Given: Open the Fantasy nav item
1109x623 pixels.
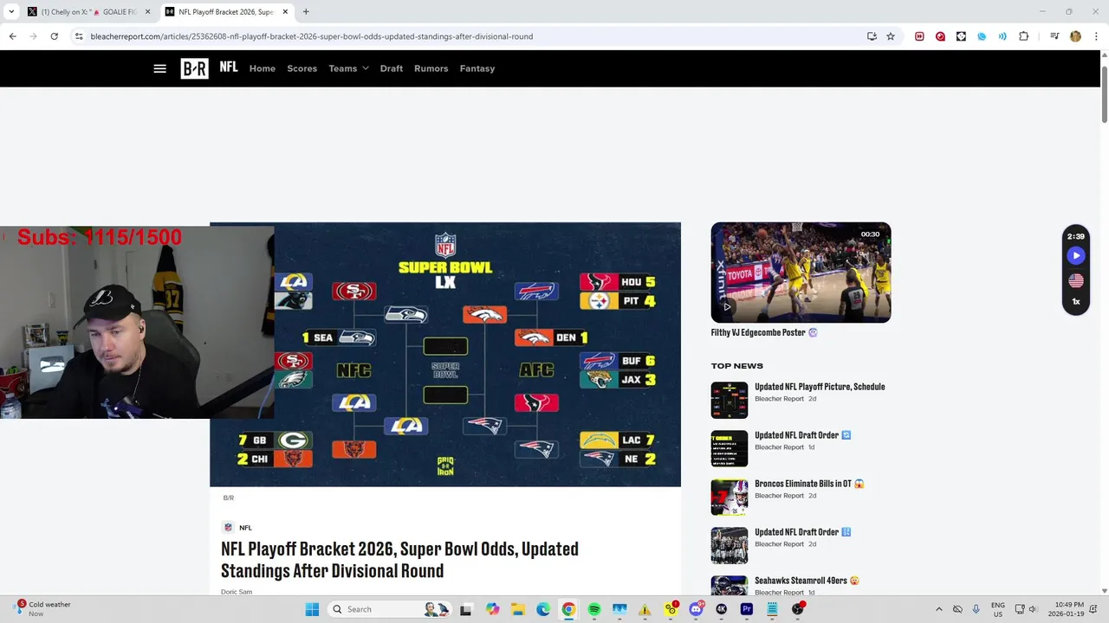Looking at the screenshot, I should click(x=477, y=68).
